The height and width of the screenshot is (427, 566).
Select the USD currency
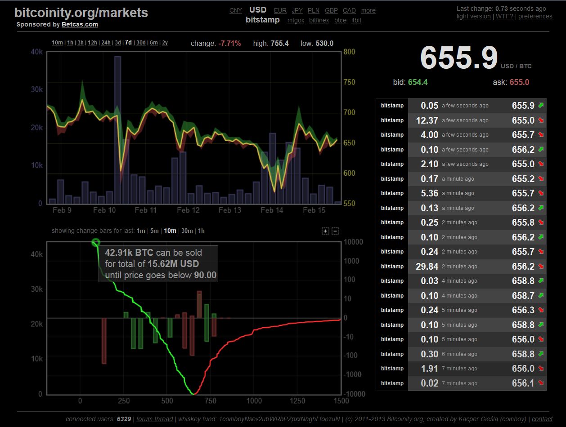(x=258, y=10)
